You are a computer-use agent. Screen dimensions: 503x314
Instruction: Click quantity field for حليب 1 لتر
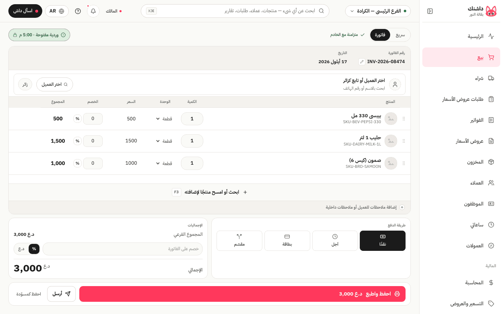tap(192, 141)
